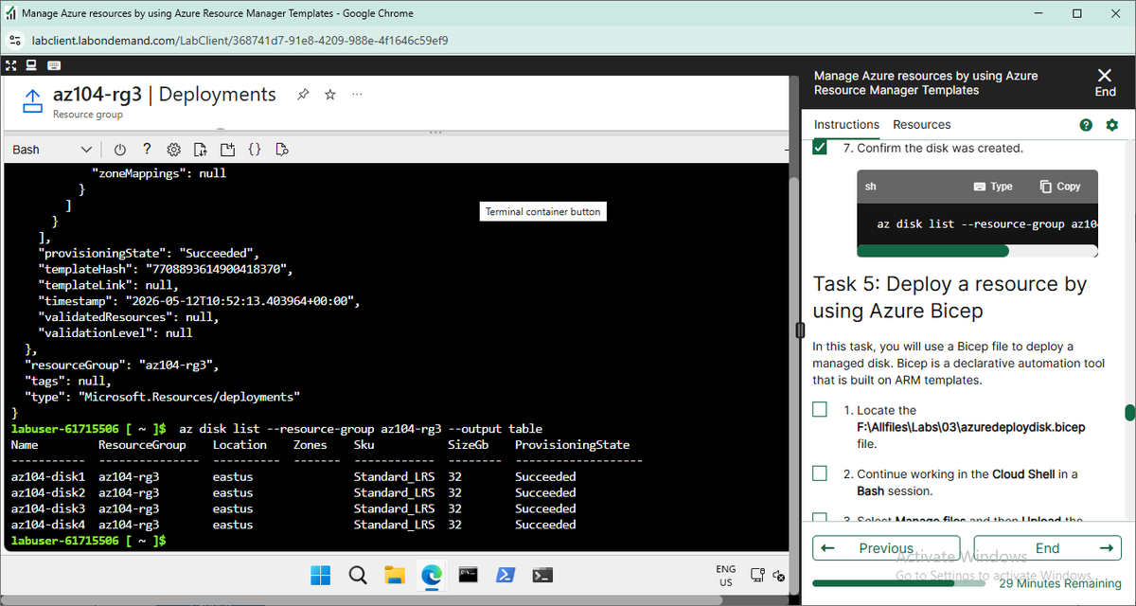Screen dimensions: 1136x606
Task: Restart Cloud Shell using the power icon
Action: pyautogui.click(x=120, y=150)
